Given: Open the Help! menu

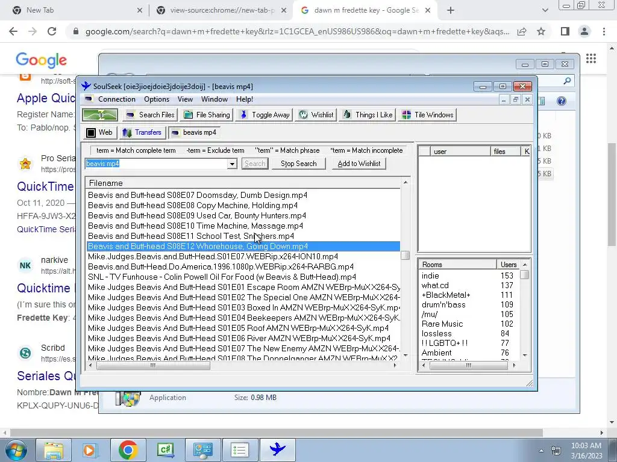Looking at the screenshot, I should pyautogui.click(x=245, y=99).
